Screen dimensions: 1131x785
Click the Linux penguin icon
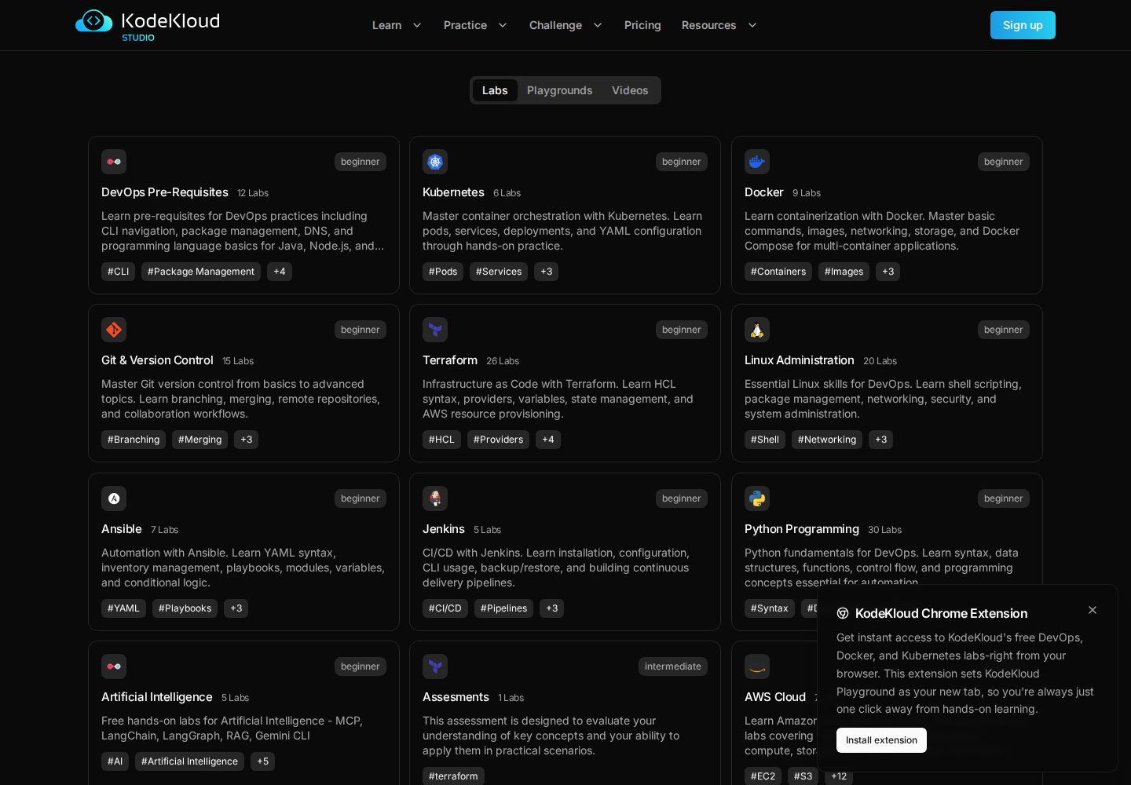757,330
